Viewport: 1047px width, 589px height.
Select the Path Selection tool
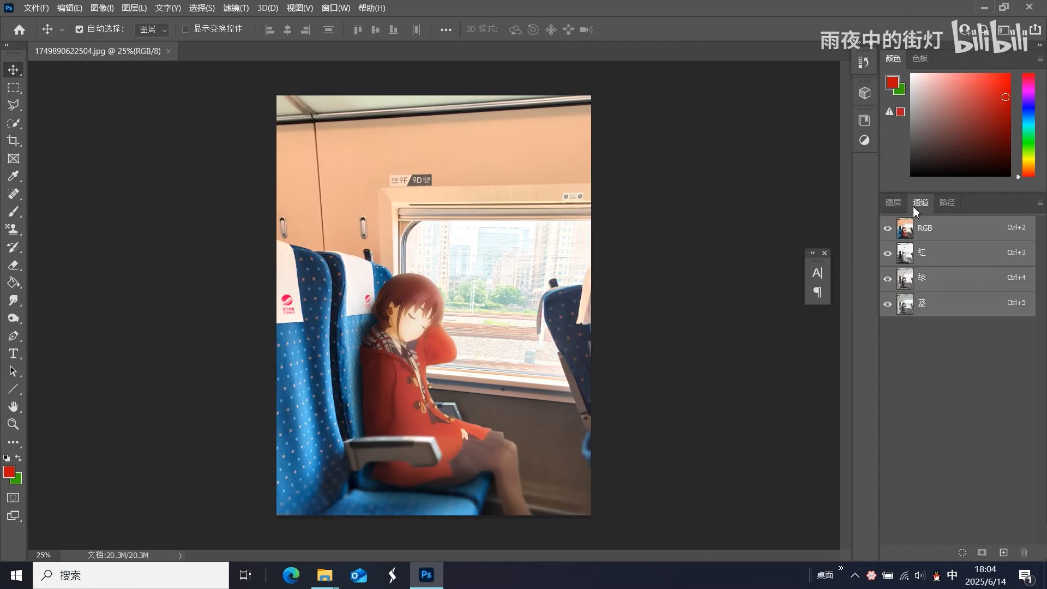coord(13,371)
